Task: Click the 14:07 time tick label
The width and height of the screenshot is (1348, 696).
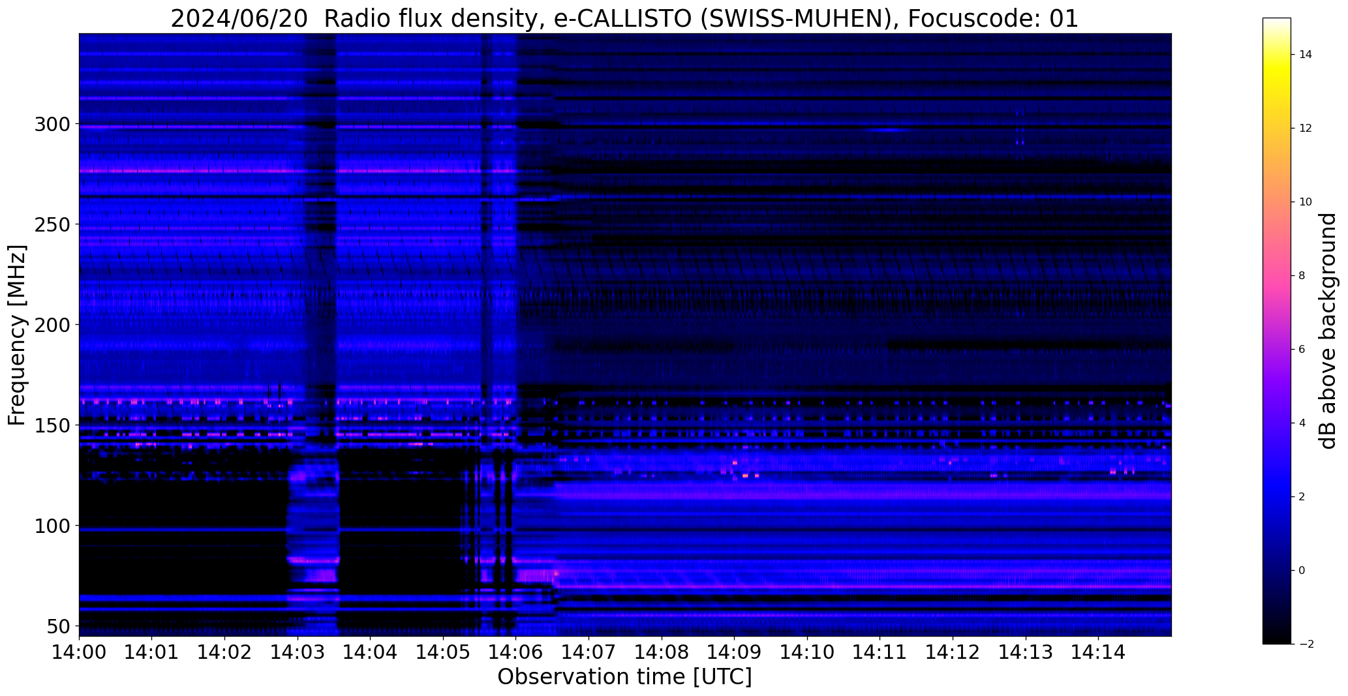Action: 589,652
